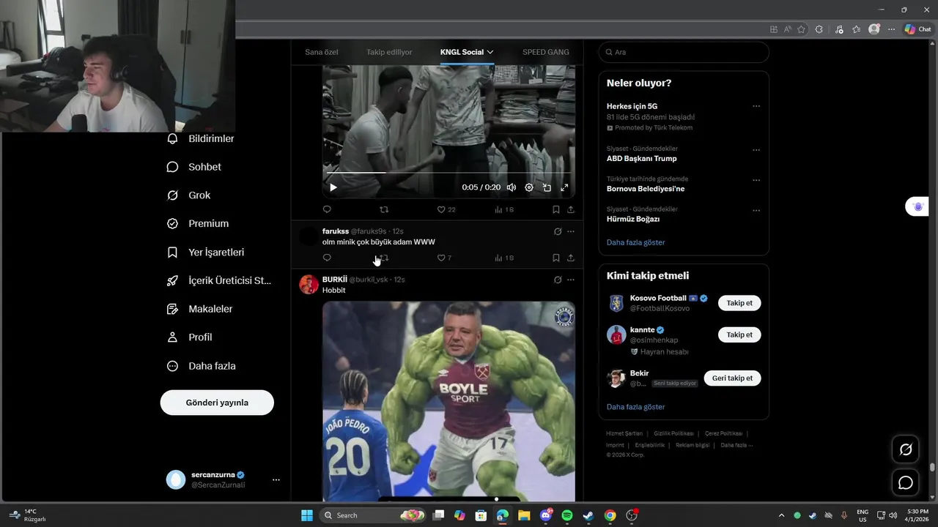Open options for Bornova Belediyesi'ne trend
The height and width of the screenshot is (527, 938).
[x=756, y=180]
